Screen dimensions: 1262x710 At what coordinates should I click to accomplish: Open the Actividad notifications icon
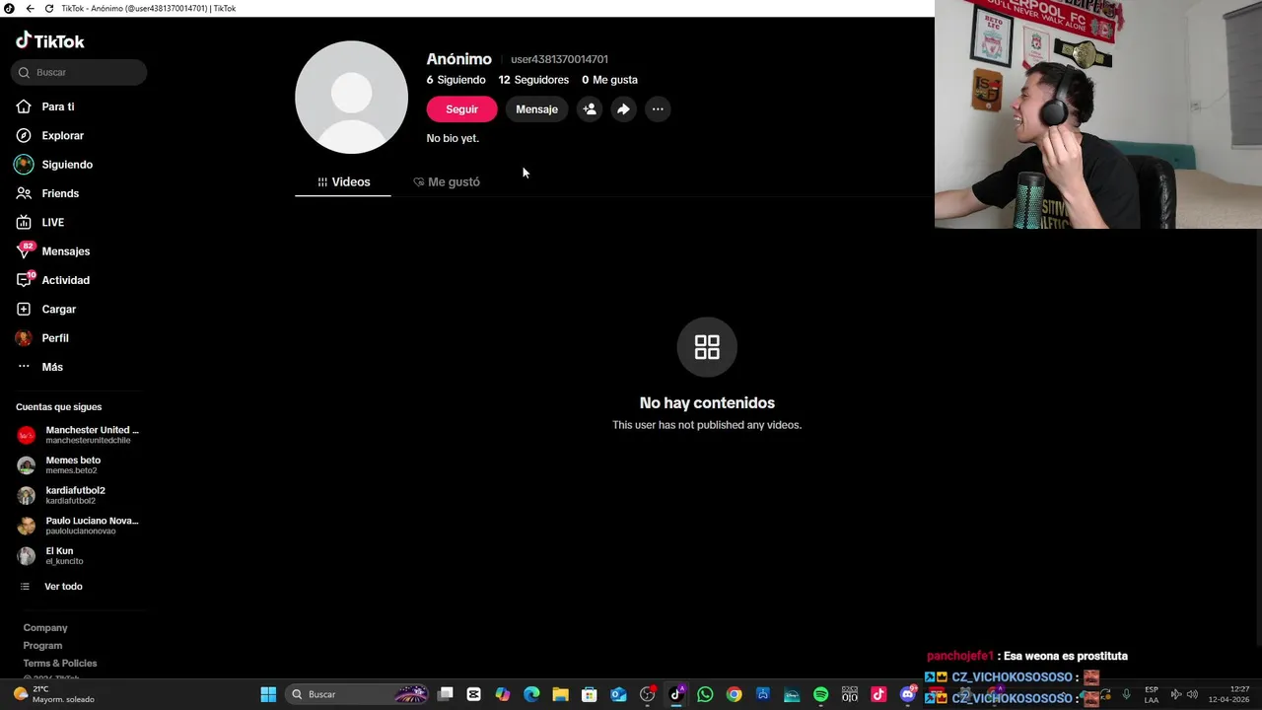tap(24, 280)
